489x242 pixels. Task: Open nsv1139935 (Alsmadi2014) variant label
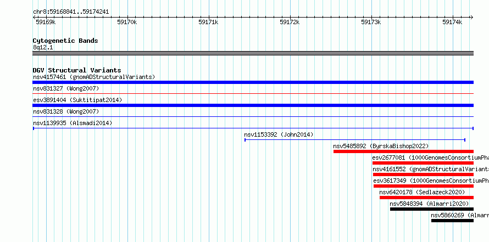tap(73, 123)
